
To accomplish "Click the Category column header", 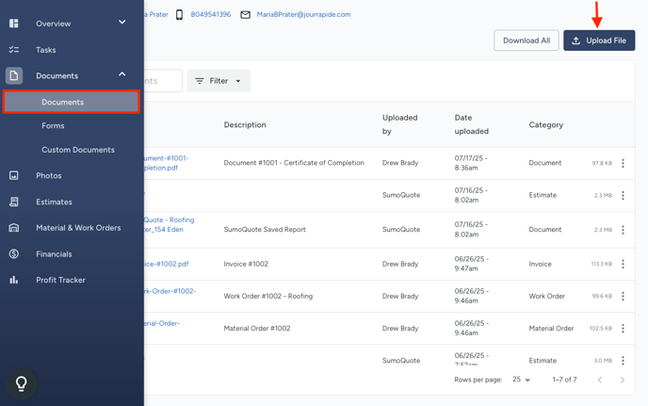I will tap(546, 125).
